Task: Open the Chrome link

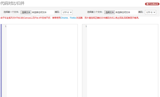Action: [x=64, y=18]
